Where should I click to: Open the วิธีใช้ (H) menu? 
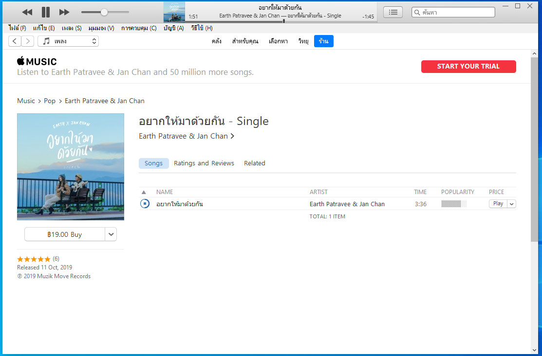click(x=202, y=28)
